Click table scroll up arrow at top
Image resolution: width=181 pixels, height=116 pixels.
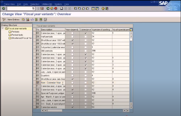[131, 33]
